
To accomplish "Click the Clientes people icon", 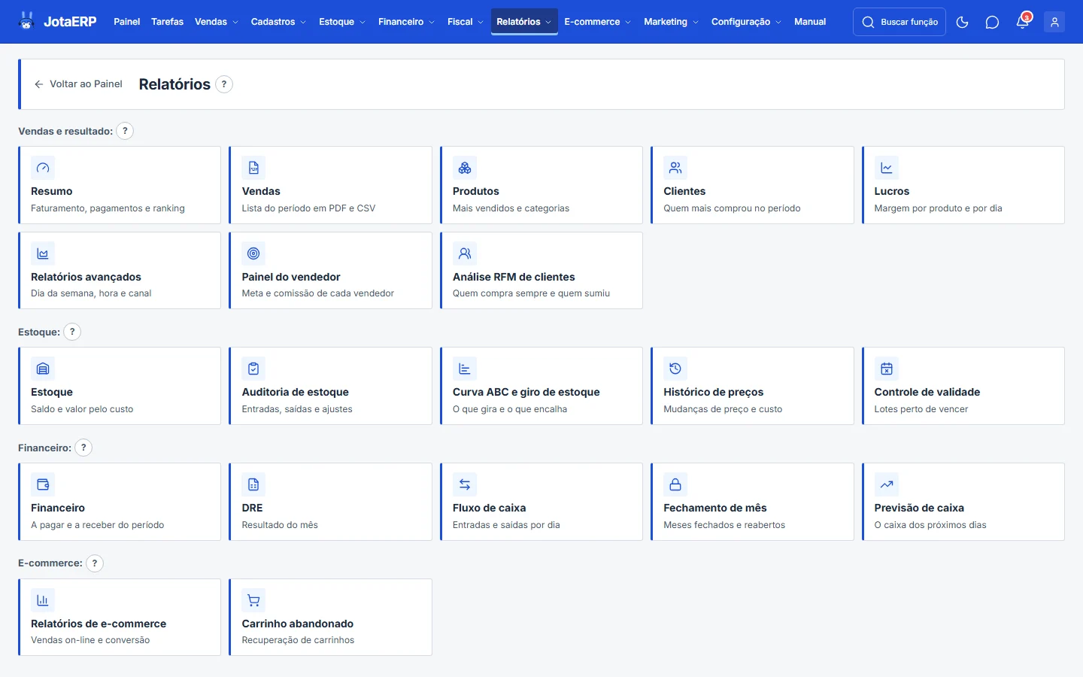I will click(675, 168).
